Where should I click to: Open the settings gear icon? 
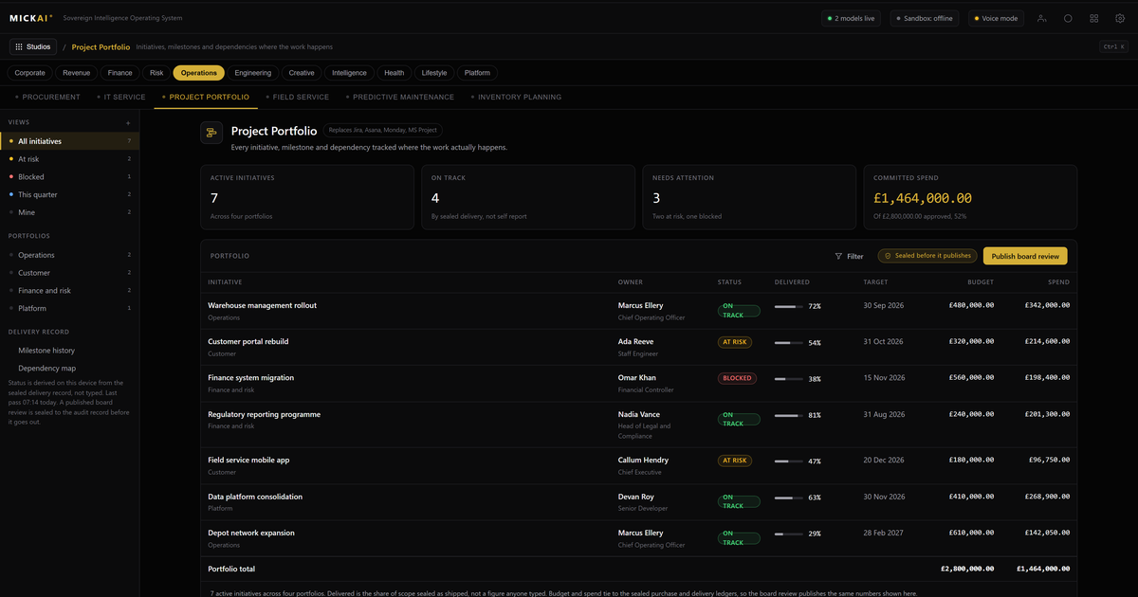pyautogui.click(x=1120, y=18)
